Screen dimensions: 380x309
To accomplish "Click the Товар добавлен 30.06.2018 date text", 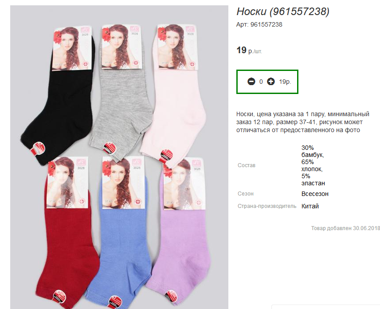I will tap(345, 228).
